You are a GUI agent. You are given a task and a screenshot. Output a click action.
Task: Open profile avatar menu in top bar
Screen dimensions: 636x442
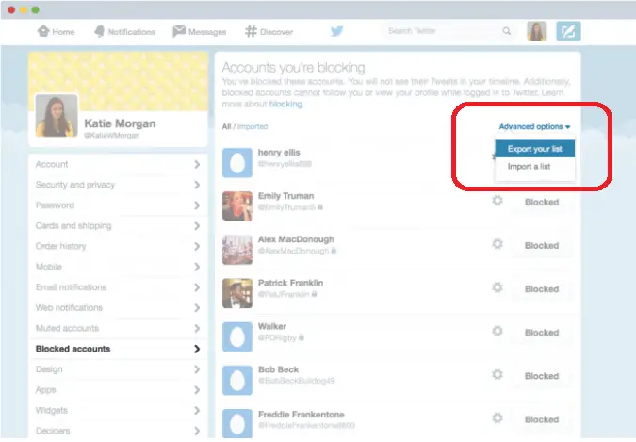537,31
